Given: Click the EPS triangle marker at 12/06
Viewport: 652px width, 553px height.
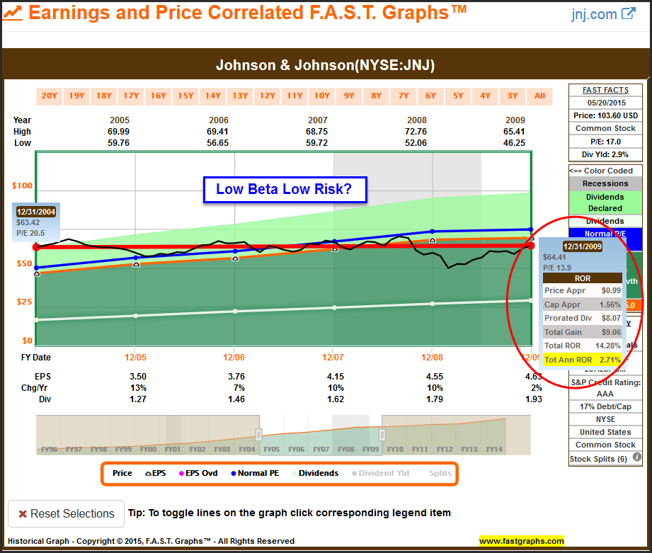Looking at the screenshot, I should pos(235,258).
